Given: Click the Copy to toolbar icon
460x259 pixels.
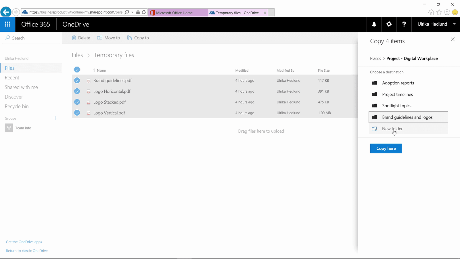Looking at the screenshot, I should 129,38.
